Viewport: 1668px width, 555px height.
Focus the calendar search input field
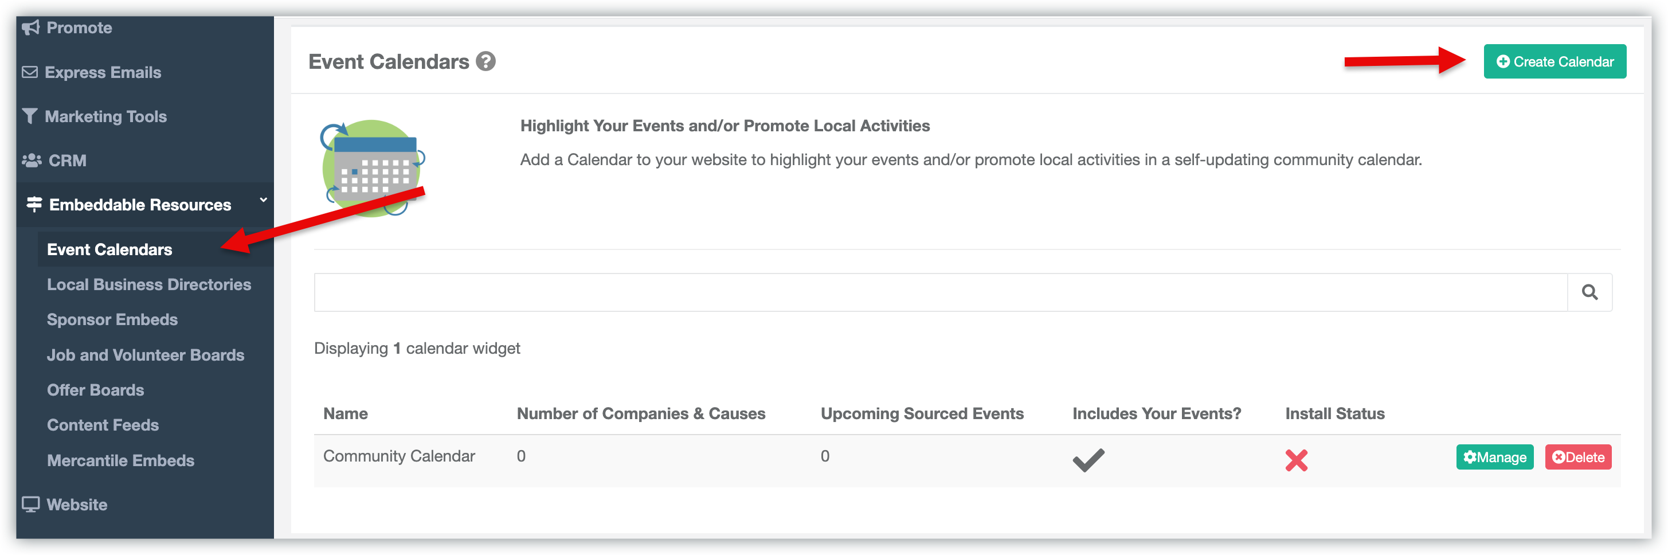[x=940, y=292]
